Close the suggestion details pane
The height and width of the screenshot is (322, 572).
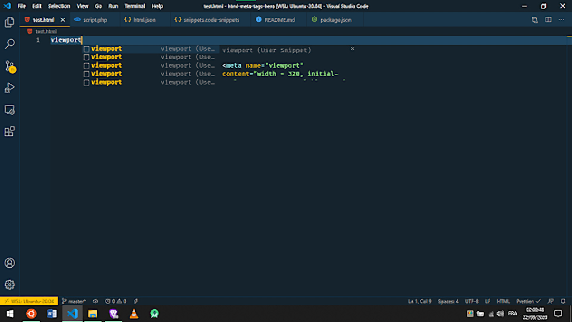pos(352,49)
